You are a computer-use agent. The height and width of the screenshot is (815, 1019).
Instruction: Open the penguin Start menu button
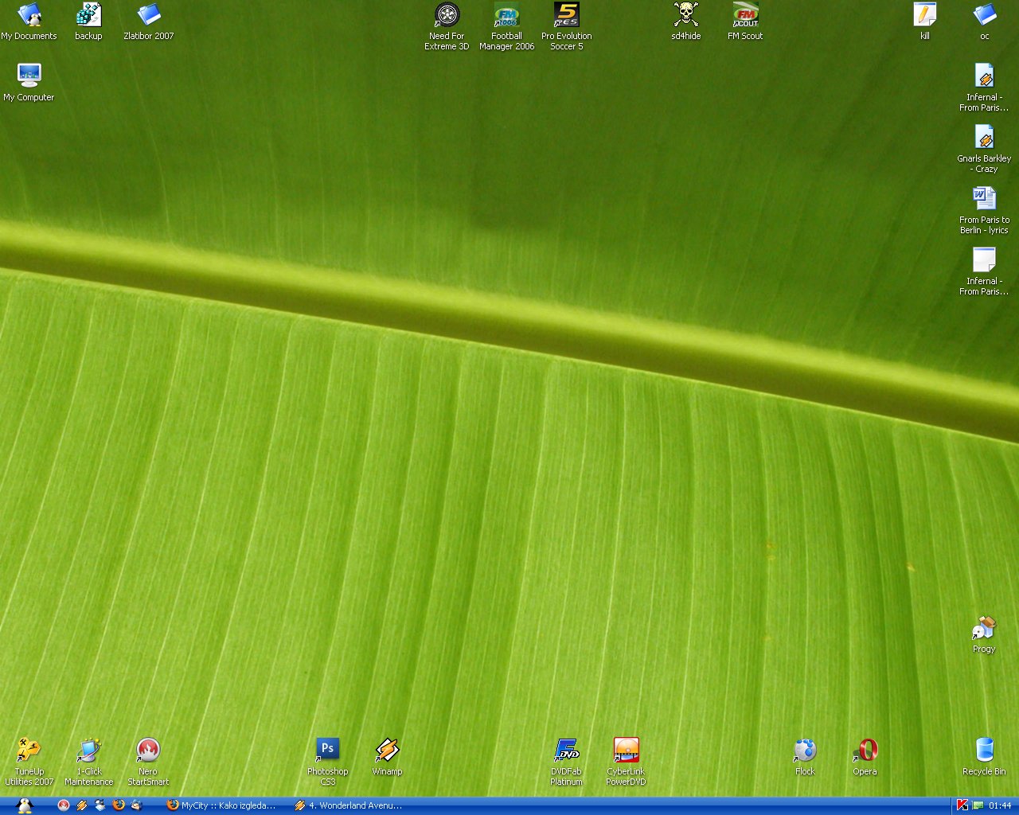click(x=24, y=805)
